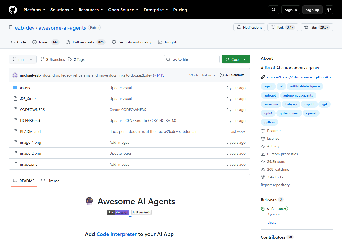The width and height of the screenshot is (342, 240).
Task: Open the Pull requests tab
Action: click(85, 42)
